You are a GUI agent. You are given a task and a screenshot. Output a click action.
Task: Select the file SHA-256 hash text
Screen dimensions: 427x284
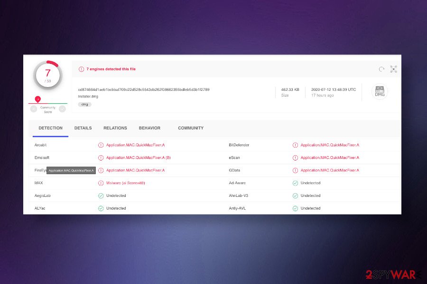(x=143, y=89)
